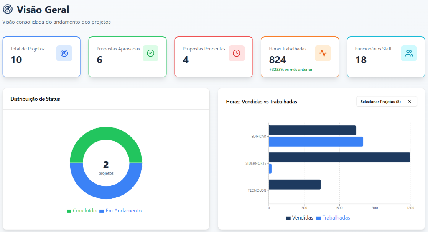Screen dimensions: 428x232
Task: Open the Selecionar Projetos (3) dropdown
Action: 380,102
